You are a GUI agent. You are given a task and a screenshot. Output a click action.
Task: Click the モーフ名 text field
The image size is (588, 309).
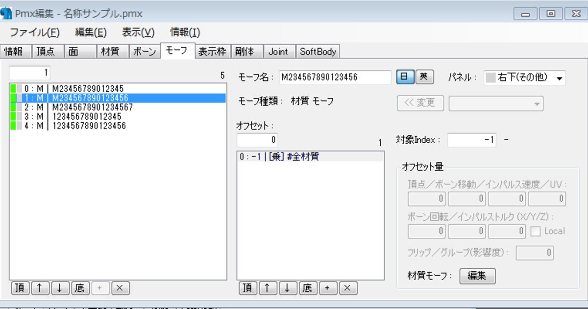click(335, 77)
